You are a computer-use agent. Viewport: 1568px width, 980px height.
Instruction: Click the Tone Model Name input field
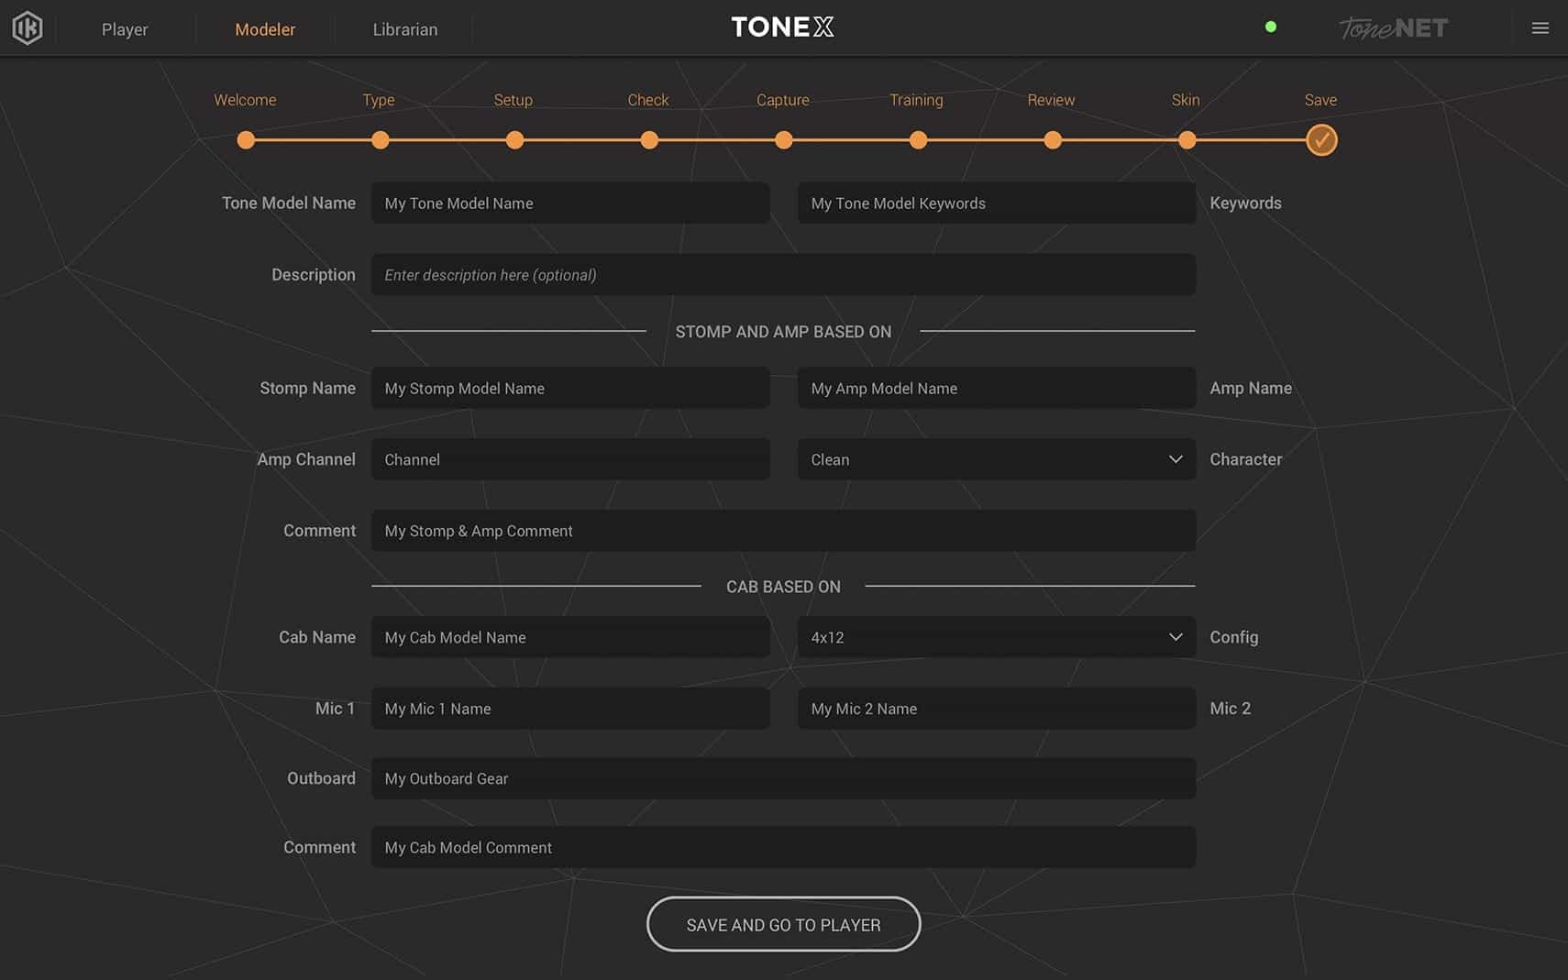pyautogui.click(x=569, y=204)
